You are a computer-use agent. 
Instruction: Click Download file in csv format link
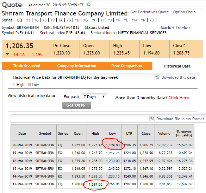coord(180,119)
